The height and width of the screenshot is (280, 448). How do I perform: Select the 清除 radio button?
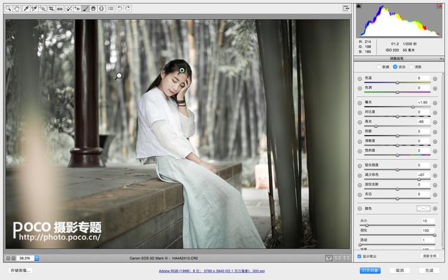410,67
